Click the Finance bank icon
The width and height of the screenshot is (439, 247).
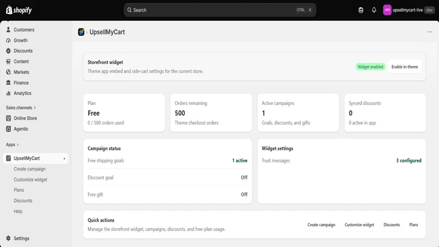[8, 83]
